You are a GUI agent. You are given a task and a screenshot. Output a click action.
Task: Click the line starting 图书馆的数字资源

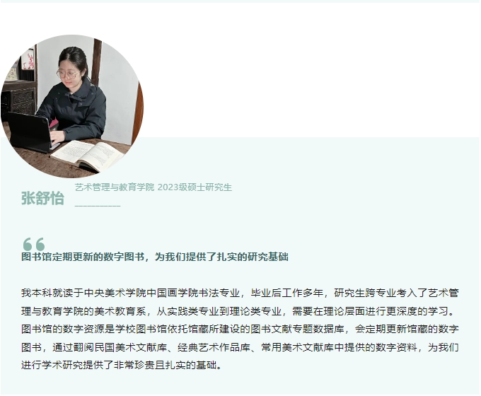pyautogui.click(x=240, y=329)
